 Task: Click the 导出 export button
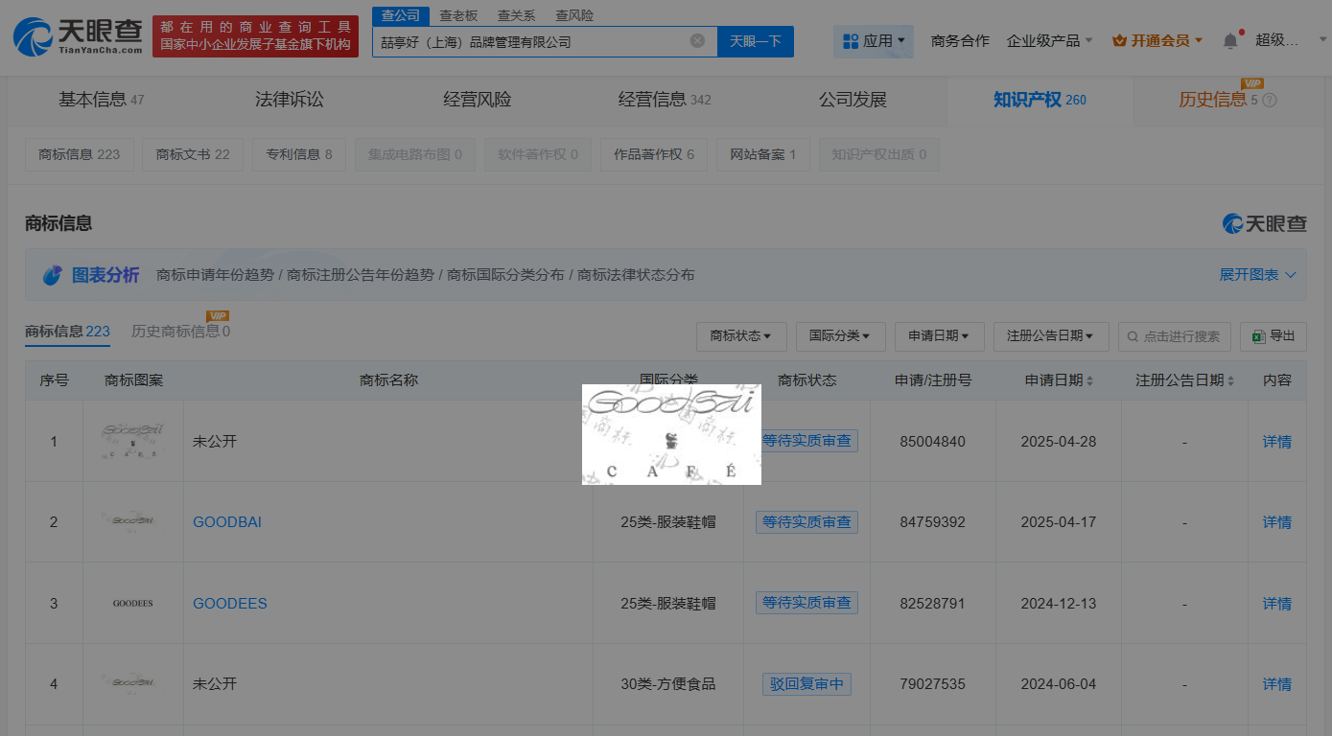click(1274, 336)
